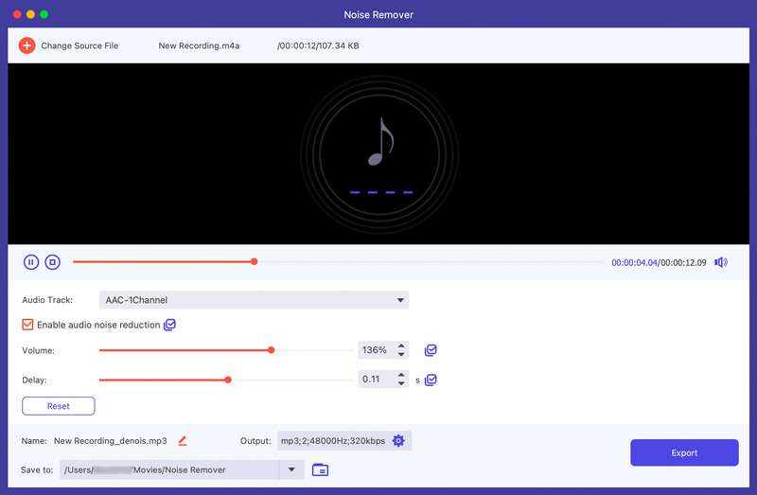
Task: Click the Reset button
Action: tap(59, 406)
